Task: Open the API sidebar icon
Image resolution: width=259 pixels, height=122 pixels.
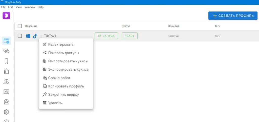Action: pyautogui.click(x=6, y=92)
